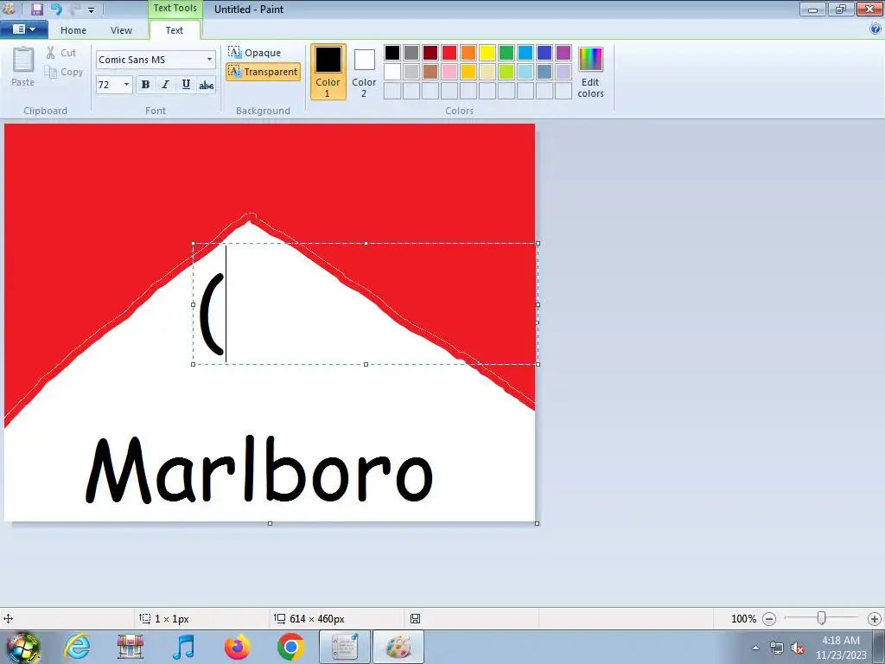Open the Customize Quick Access Toolbar arrow
Screen dimensions: 885x664
(x=91, y=10)
